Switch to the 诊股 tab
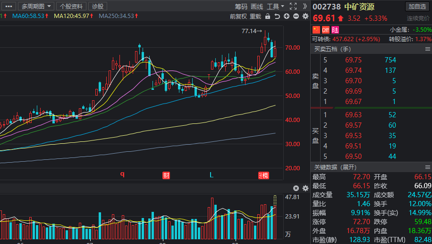 (98, 6)
